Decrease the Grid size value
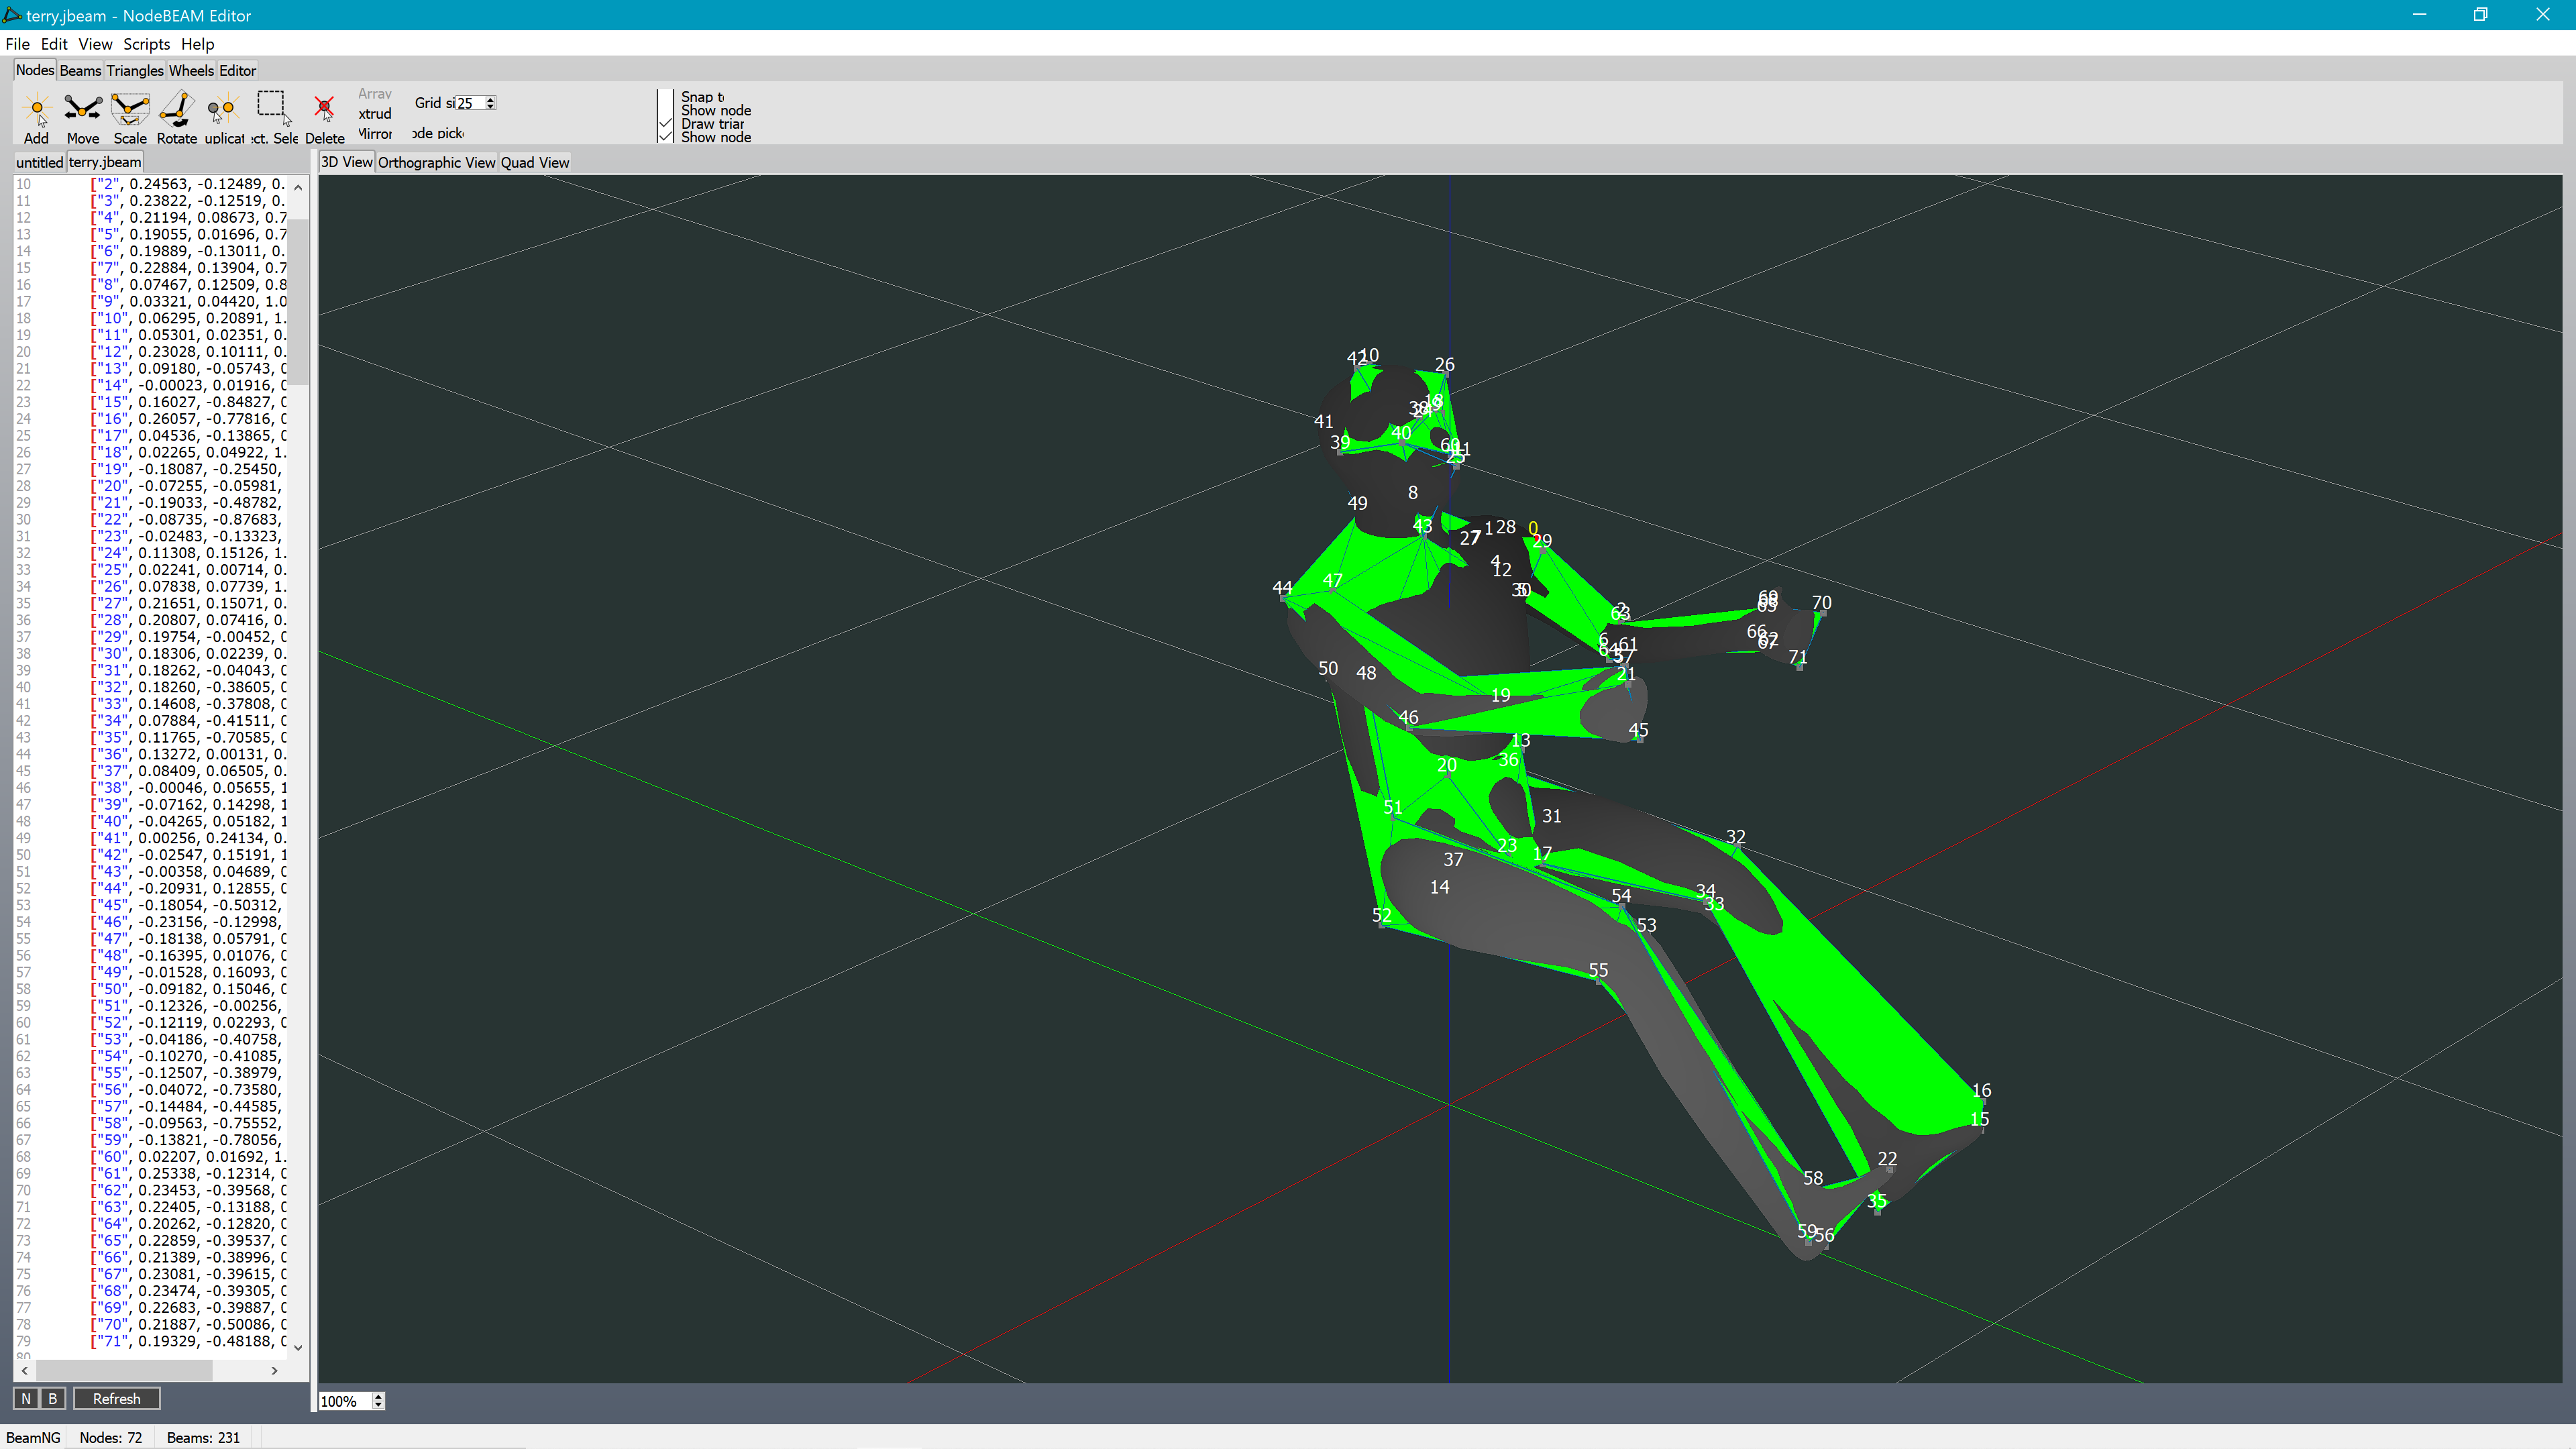 490,106
